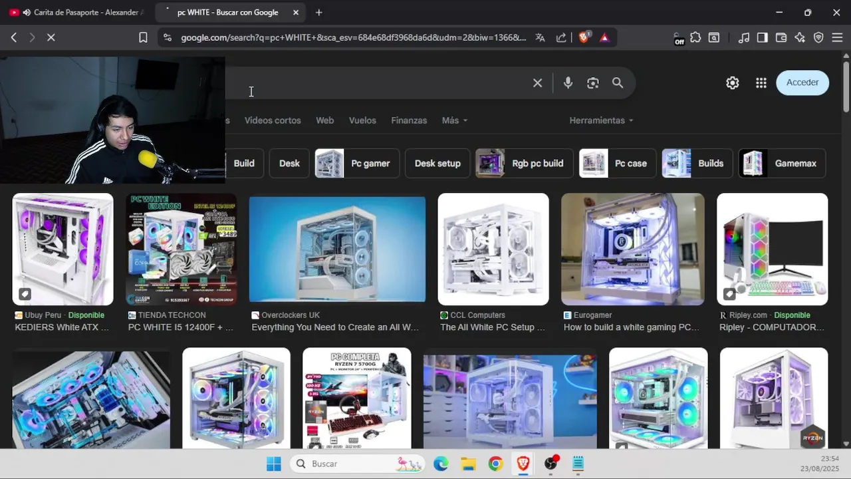The width and height of the screenshot is (851, 479).
Task: Open Google quick settings gear
Action: tap(732, 83)
